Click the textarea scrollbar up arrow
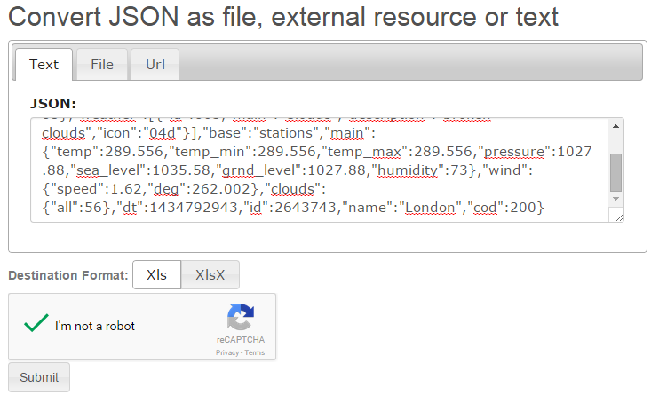651x395 pixels. click(x=615, y=126)
